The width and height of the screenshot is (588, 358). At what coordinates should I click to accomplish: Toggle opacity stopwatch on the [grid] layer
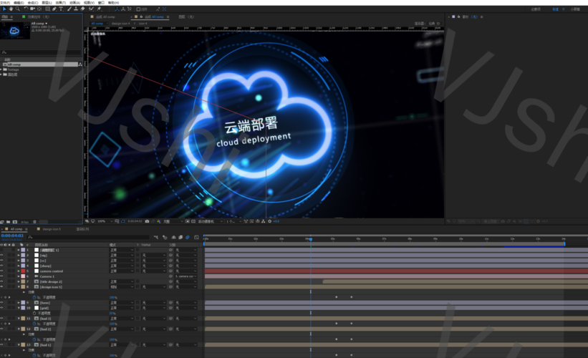(34, 313)
